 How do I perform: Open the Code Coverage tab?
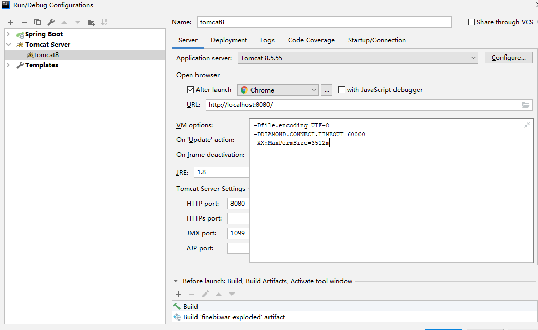tap(311, 40)
